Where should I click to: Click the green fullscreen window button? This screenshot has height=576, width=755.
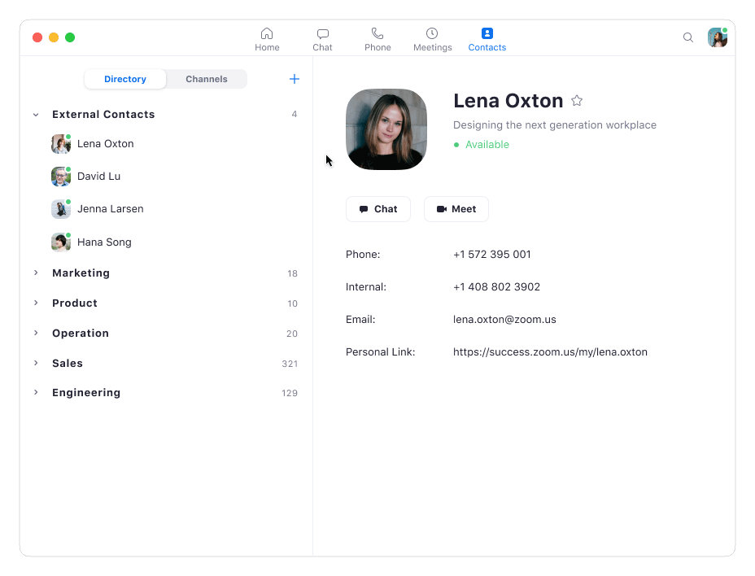(70, 37)
